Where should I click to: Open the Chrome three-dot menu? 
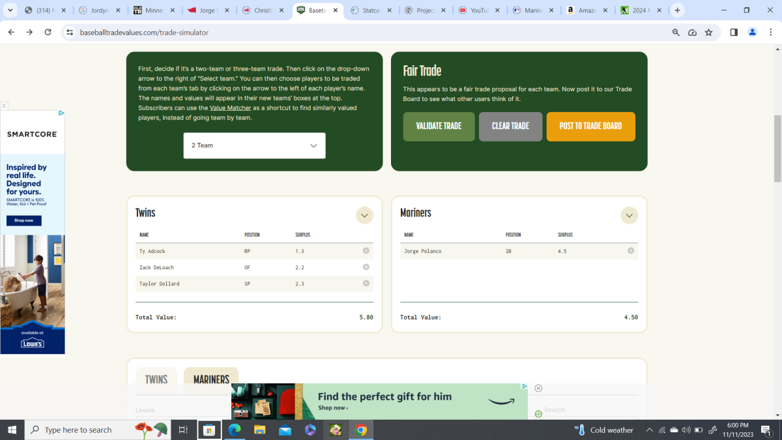770,32
